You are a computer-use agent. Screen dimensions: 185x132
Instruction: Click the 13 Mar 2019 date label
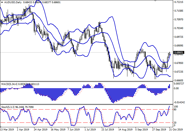(x=6, y=130)
